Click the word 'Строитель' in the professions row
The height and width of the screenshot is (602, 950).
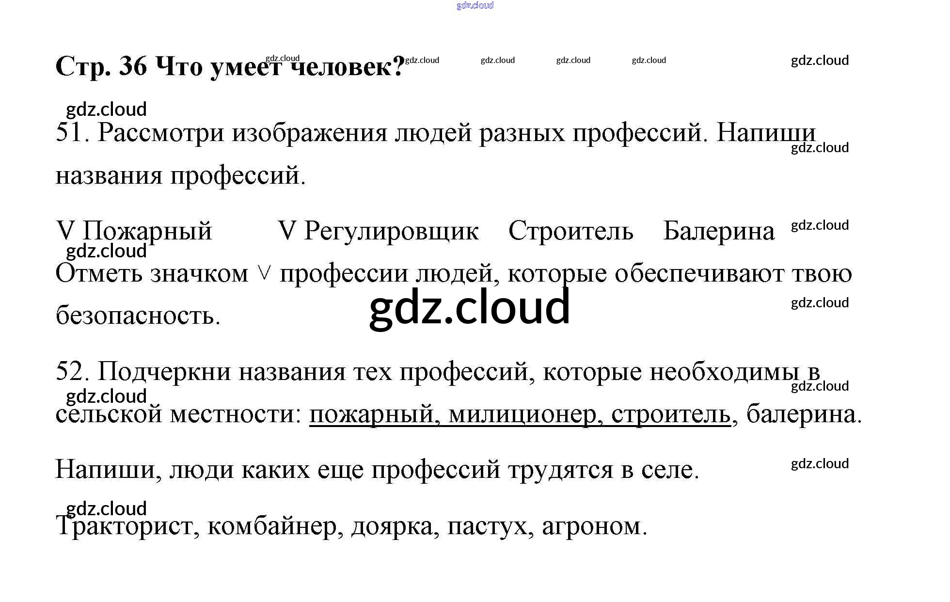(570, 231)
